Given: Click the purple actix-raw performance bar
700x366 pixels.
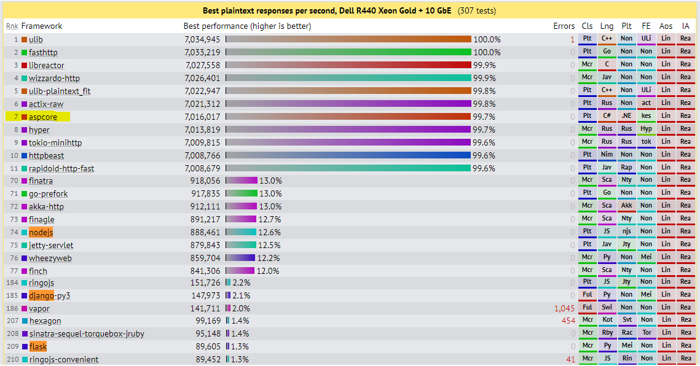Looking at the screenshot, I should 348,104.
